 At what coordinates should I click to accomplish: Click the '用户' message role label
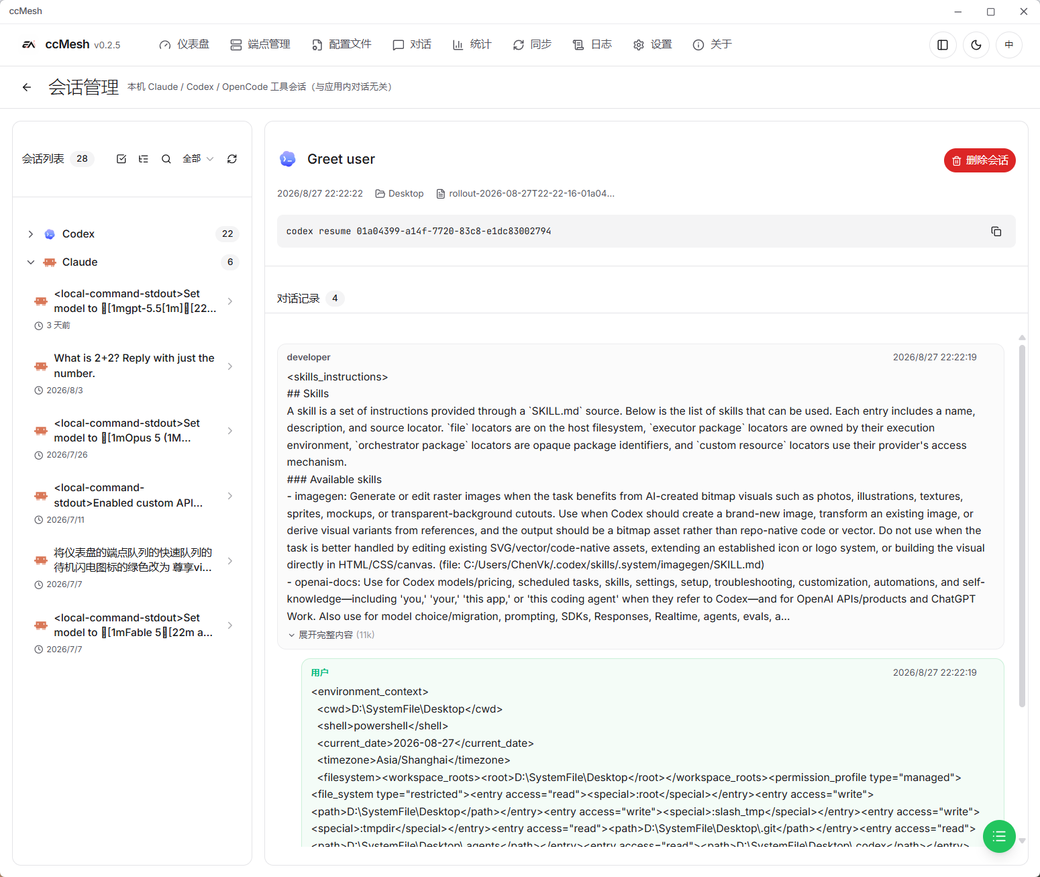click(320, 672)
